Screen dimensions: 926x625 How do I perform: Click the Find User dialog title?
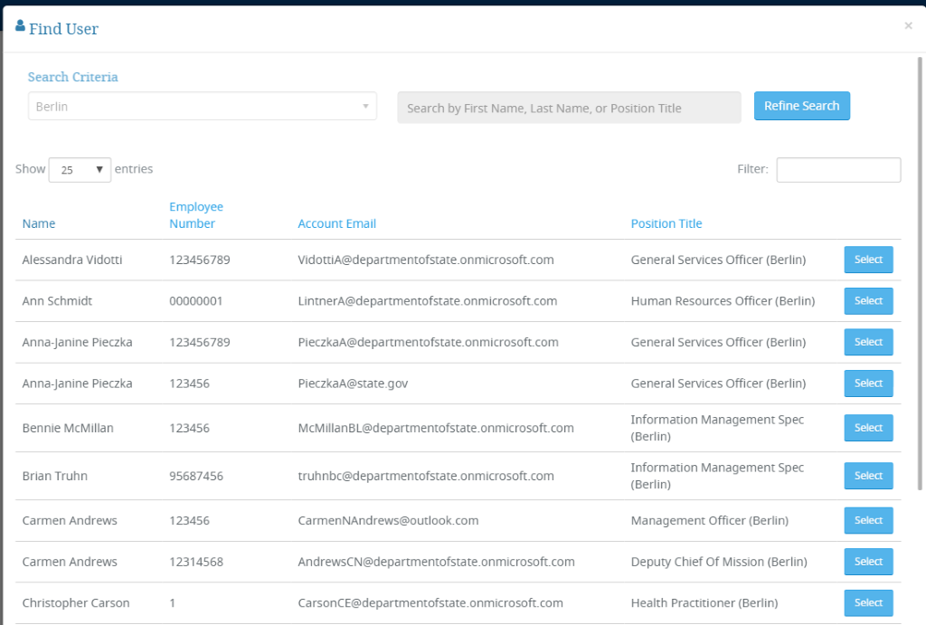(x=64, y=29)
